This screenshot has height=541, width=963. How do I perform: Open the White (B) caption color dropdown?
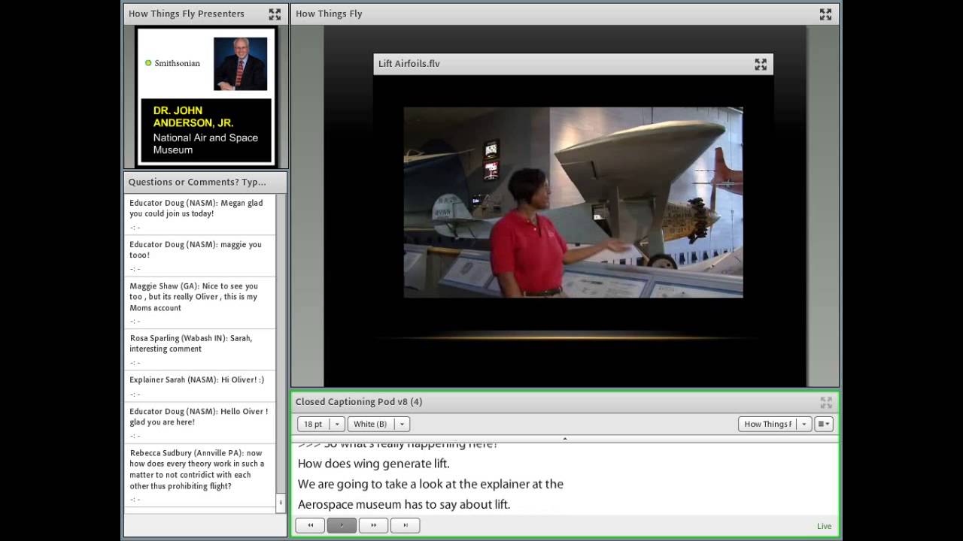[x=378, y=424]
